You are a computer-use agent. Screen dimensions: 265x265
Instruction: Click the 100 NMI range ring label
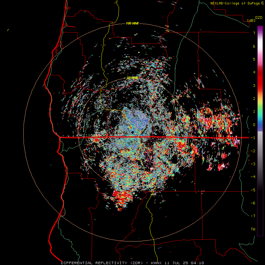click(132, 23)
